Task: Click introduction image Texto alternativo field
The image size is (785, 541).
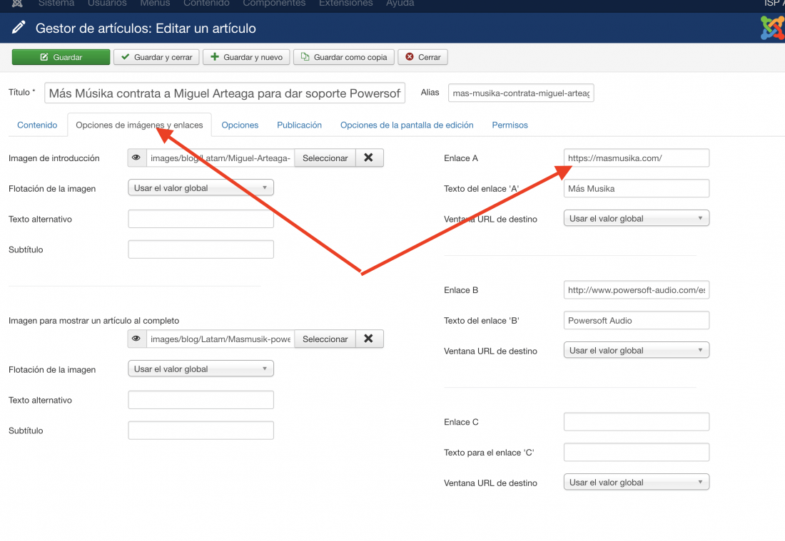Action: (201, 219)
